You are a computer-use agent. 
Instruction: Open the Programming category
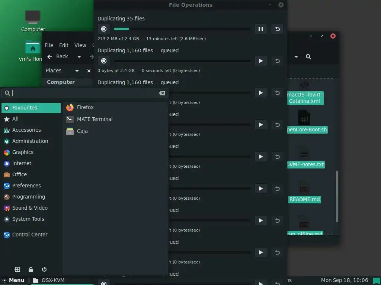pyautogui.click(x=31, y=197)
